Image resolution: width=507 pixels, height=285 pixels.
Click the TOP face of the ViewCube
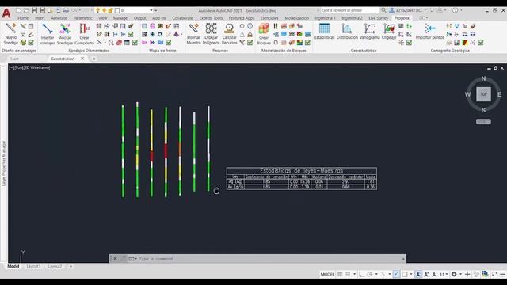[483, 94]
